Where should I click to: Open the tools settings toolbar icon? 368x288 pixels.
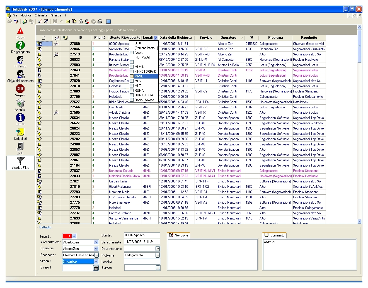point(46,21)
